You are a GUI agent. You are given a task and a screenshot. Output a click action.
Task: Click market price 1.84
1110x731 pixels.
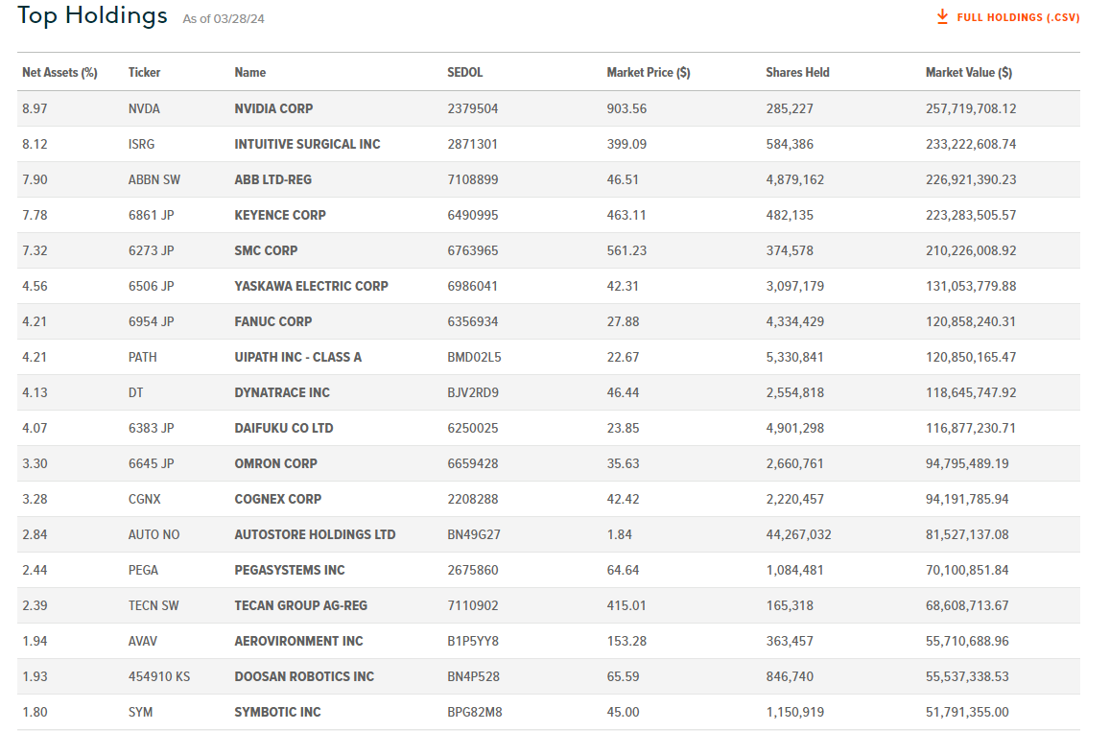(620, 534)
